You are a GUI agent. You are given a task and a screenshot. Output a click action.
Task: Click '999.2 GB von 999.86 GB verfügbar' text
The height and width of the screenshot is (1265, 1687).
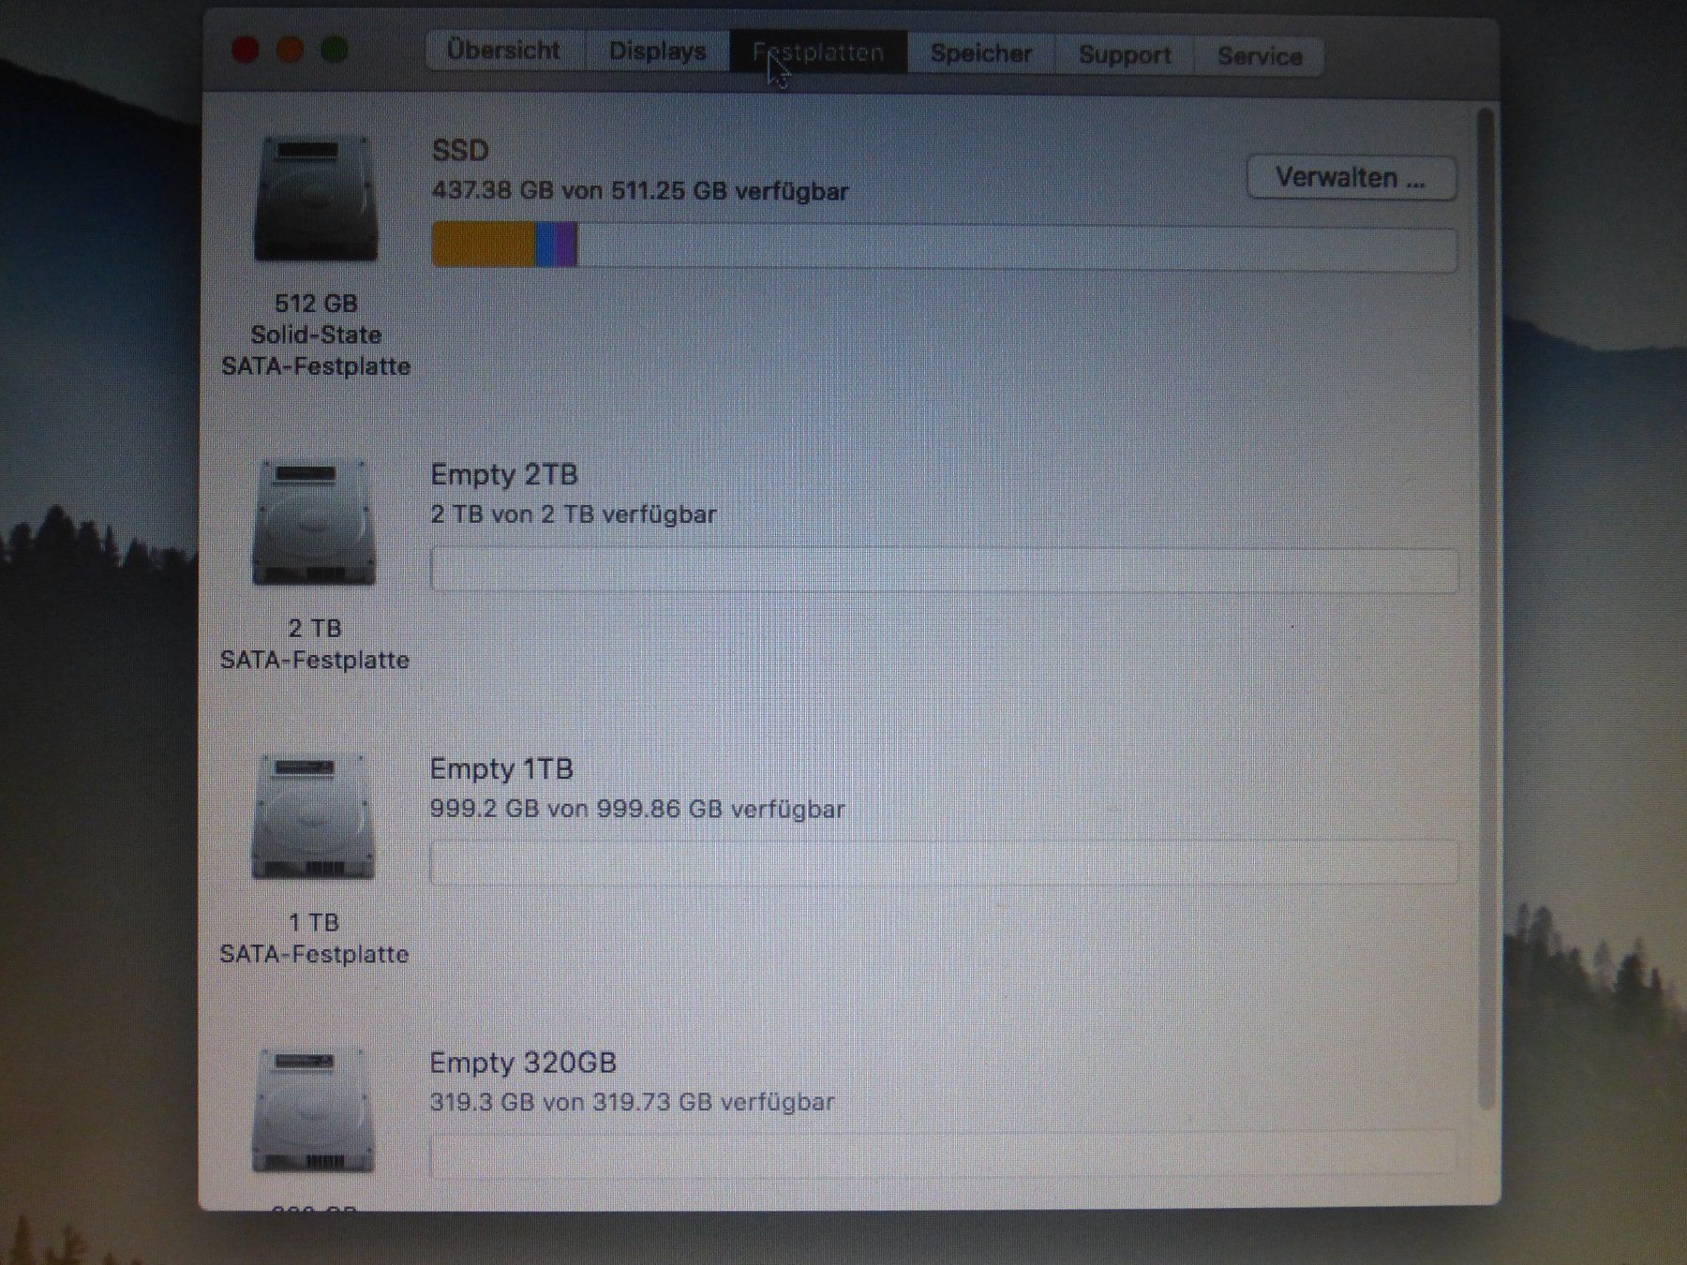pos(637,809)
